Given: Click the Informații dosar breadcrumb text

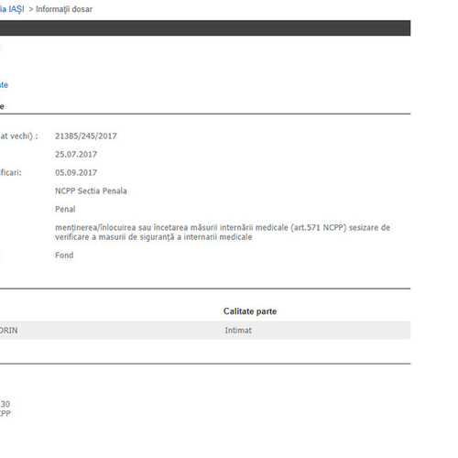Looking at the screenshot, I should point(64,9).
